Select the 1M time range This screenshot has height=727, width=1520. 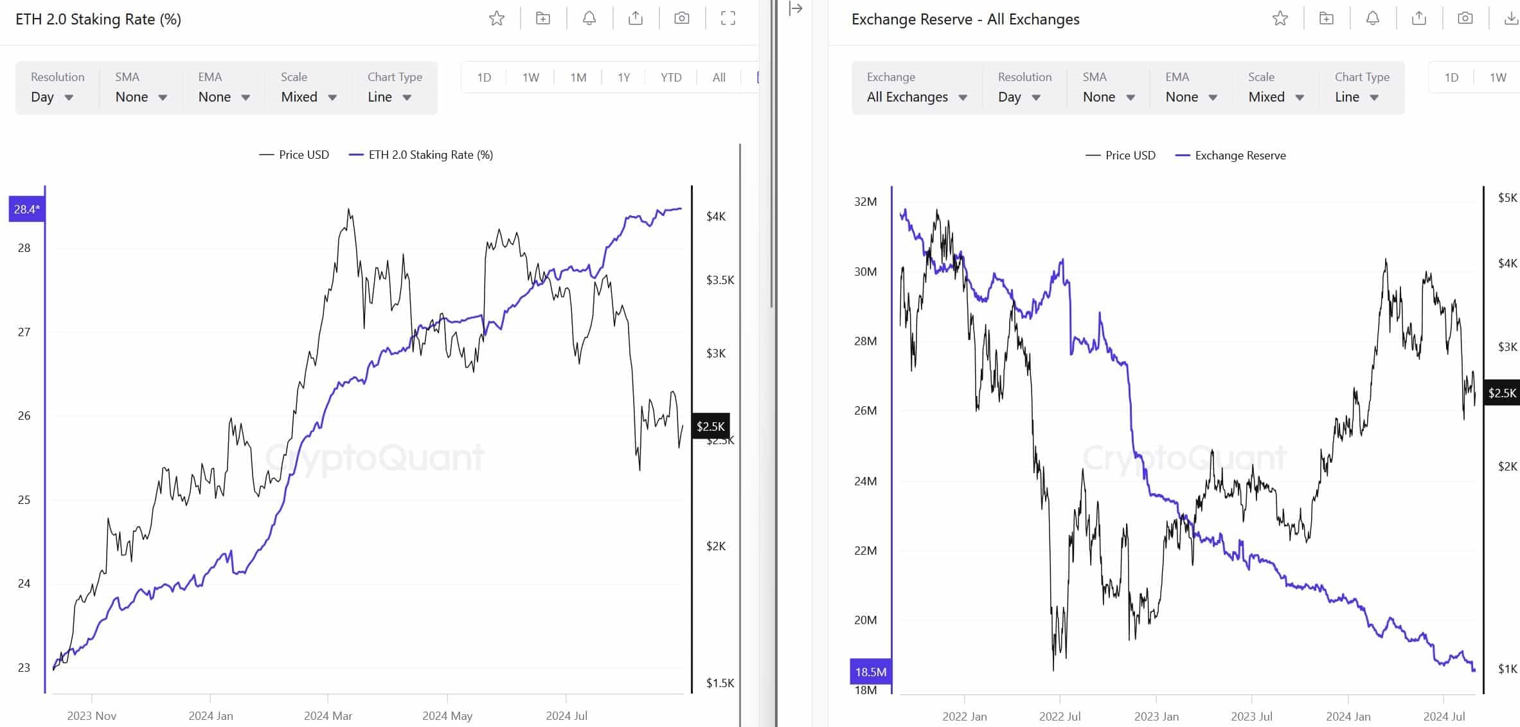pyautogui.click(x=578, y=78)
